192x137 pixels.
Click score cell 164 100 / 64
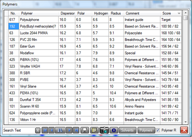[171, 40]
